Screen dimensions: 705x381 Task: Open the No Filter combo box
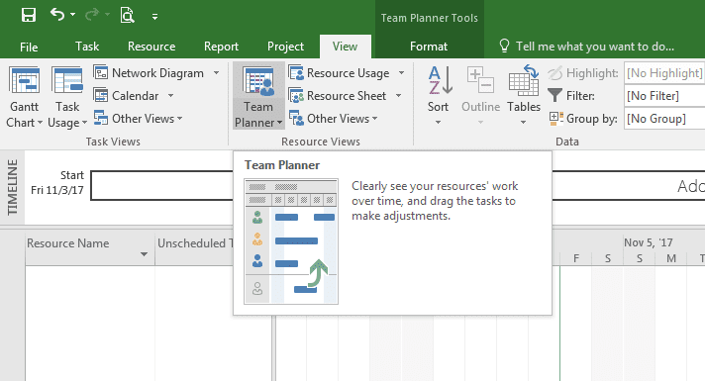coord(664,96)
